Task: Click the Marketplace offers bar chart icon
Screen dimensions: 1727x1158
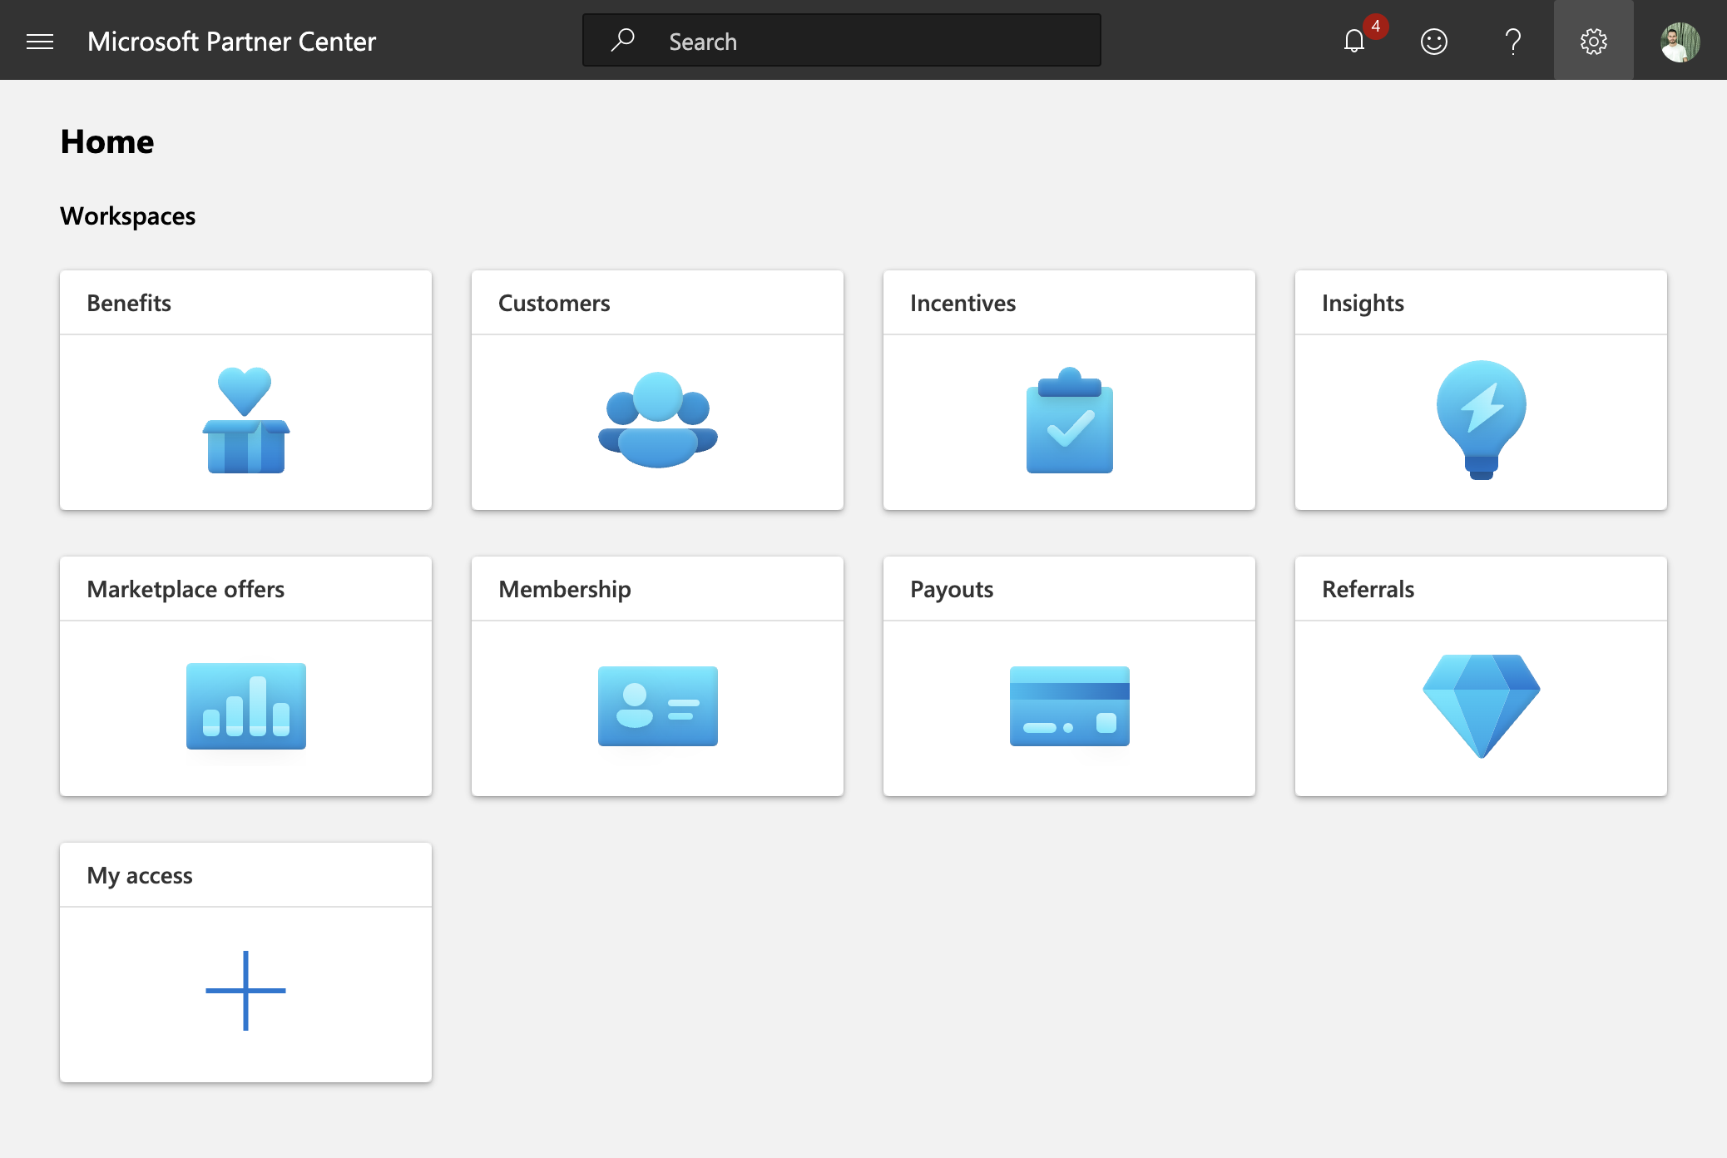Action: 245,706
